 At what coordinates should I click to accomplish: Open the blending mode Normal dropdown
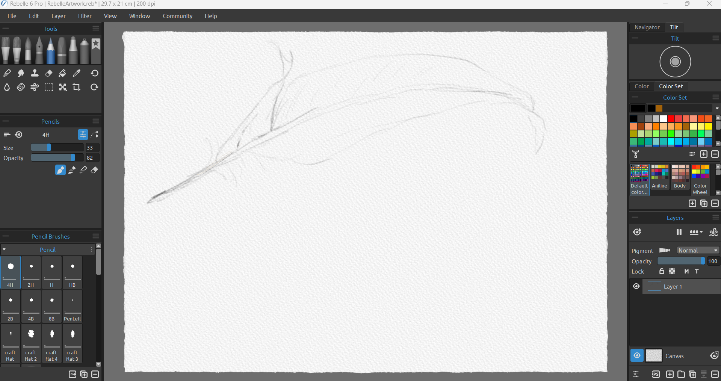[698, 250]
